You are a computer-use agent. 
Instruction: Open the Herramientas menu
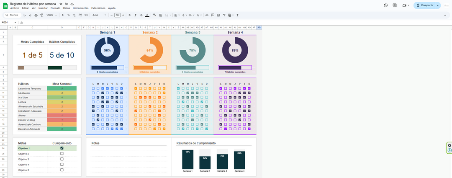coord(80,8)
